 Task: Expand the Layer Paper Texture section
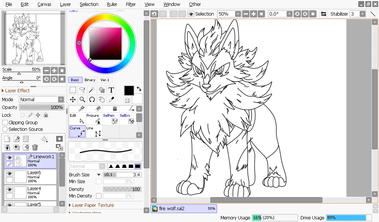point(92,205)
